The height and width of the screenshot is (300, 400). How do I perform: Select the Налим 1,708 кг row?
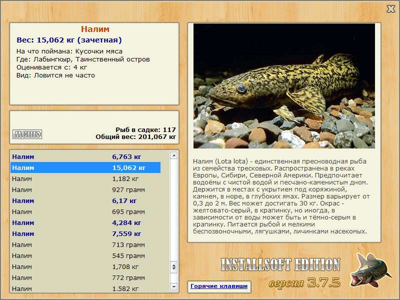(85, 266)
